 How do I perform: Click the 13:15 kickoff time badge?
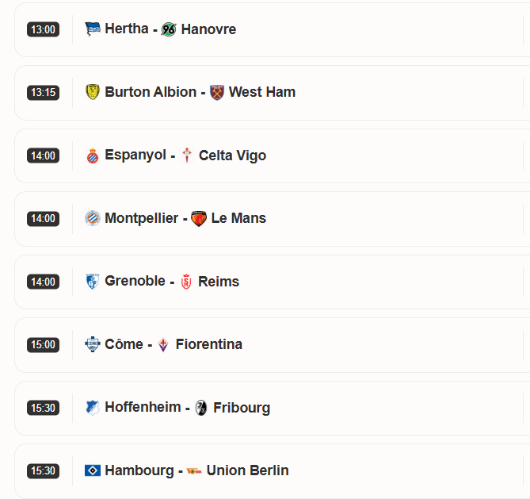[43, 92]
